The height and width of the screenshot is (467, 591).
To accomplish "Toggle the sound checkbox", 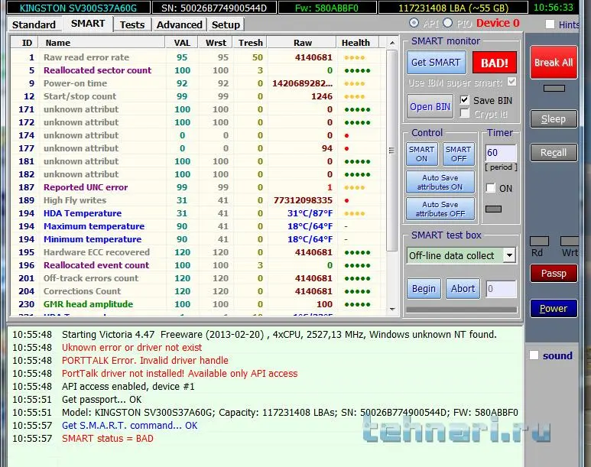I will click(x=534, y=355).
